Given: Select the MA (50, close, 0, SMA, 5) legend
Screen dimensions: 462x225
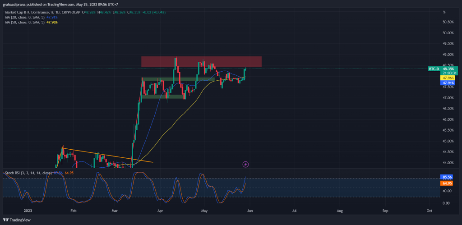Looking at the screenshot, I should click(x=25, y=22).
